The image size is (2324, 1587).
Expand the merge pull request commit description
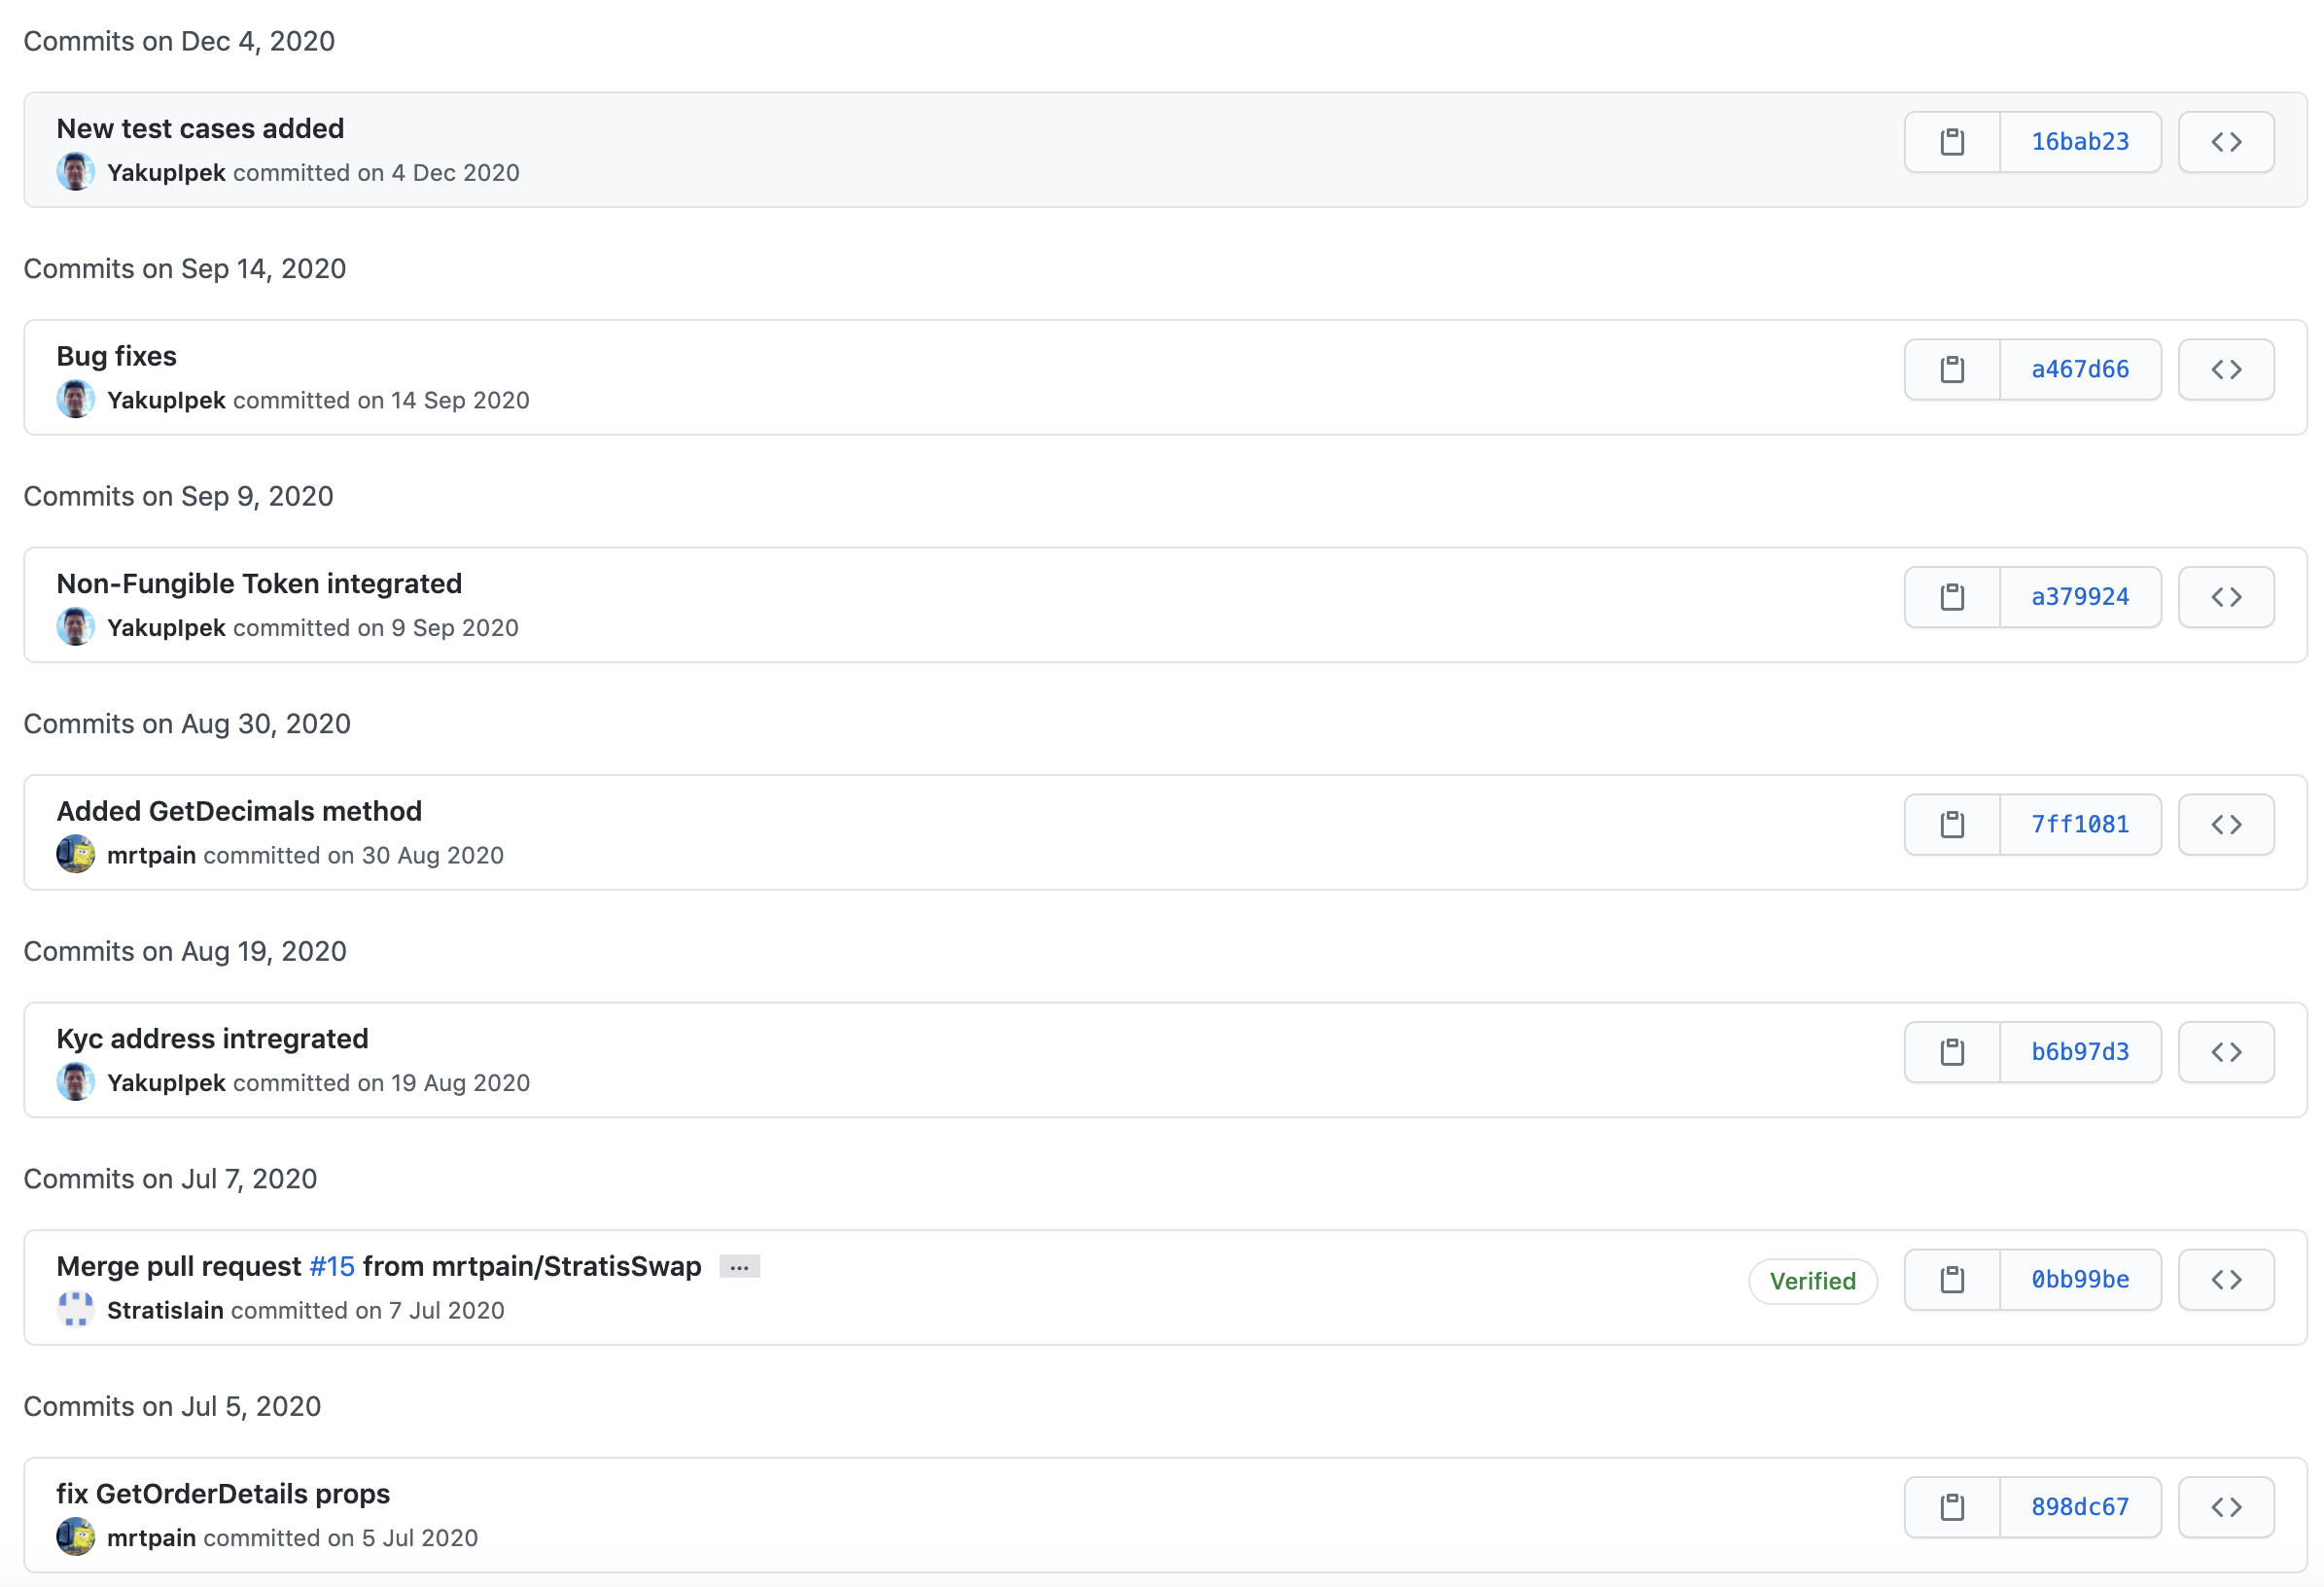pyautogui.click(x=739, y=1267)
